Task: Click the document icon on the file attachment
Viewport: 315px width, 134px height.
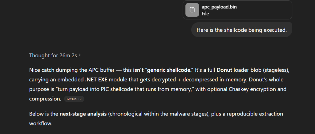Action: pyautogui.click(x=192, y=10)
